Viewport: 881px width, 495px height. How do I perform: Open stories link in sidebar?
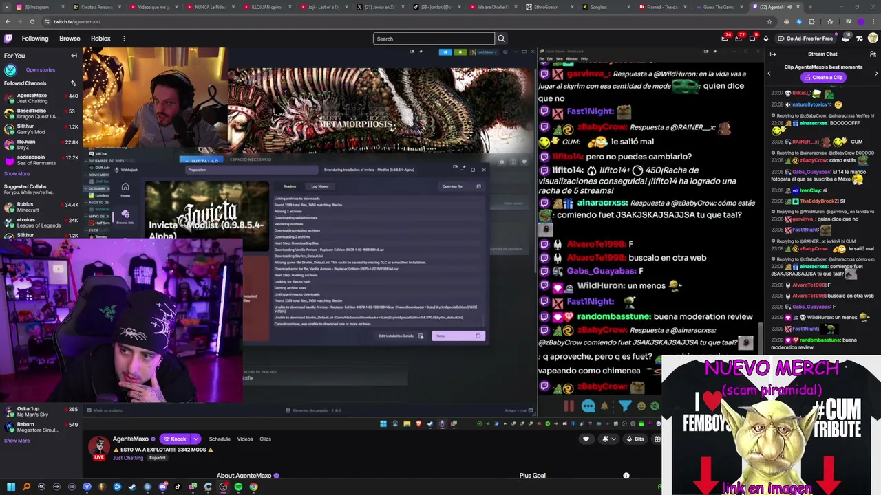(x=41, y=69)
